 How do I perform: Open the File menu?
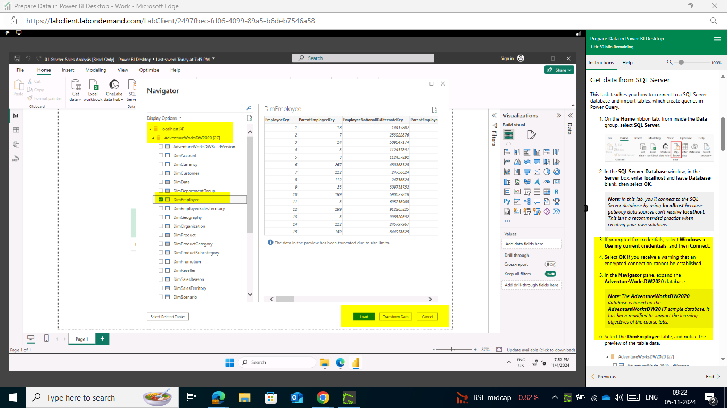(x=20, y=70)
